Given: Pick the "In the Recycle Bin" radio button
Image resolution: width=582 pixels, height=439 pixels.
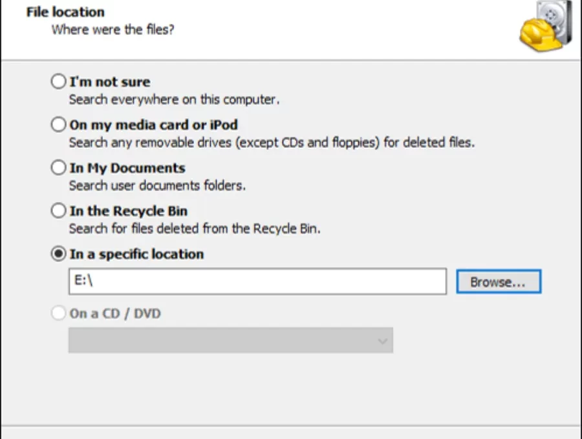Looking at the screenshot, I should click(58, 210).
